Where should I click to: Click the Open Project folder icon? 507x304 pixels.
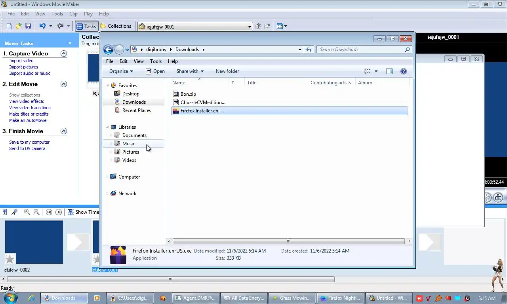19,26
